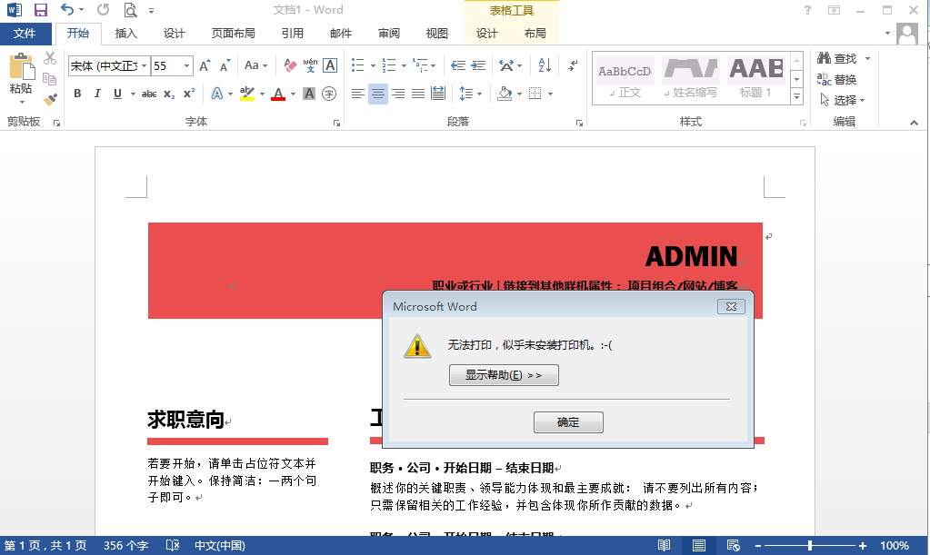Screen dimensions: 930x555
Task: Click the Distributed alignment icon
Action: [438, 94]
